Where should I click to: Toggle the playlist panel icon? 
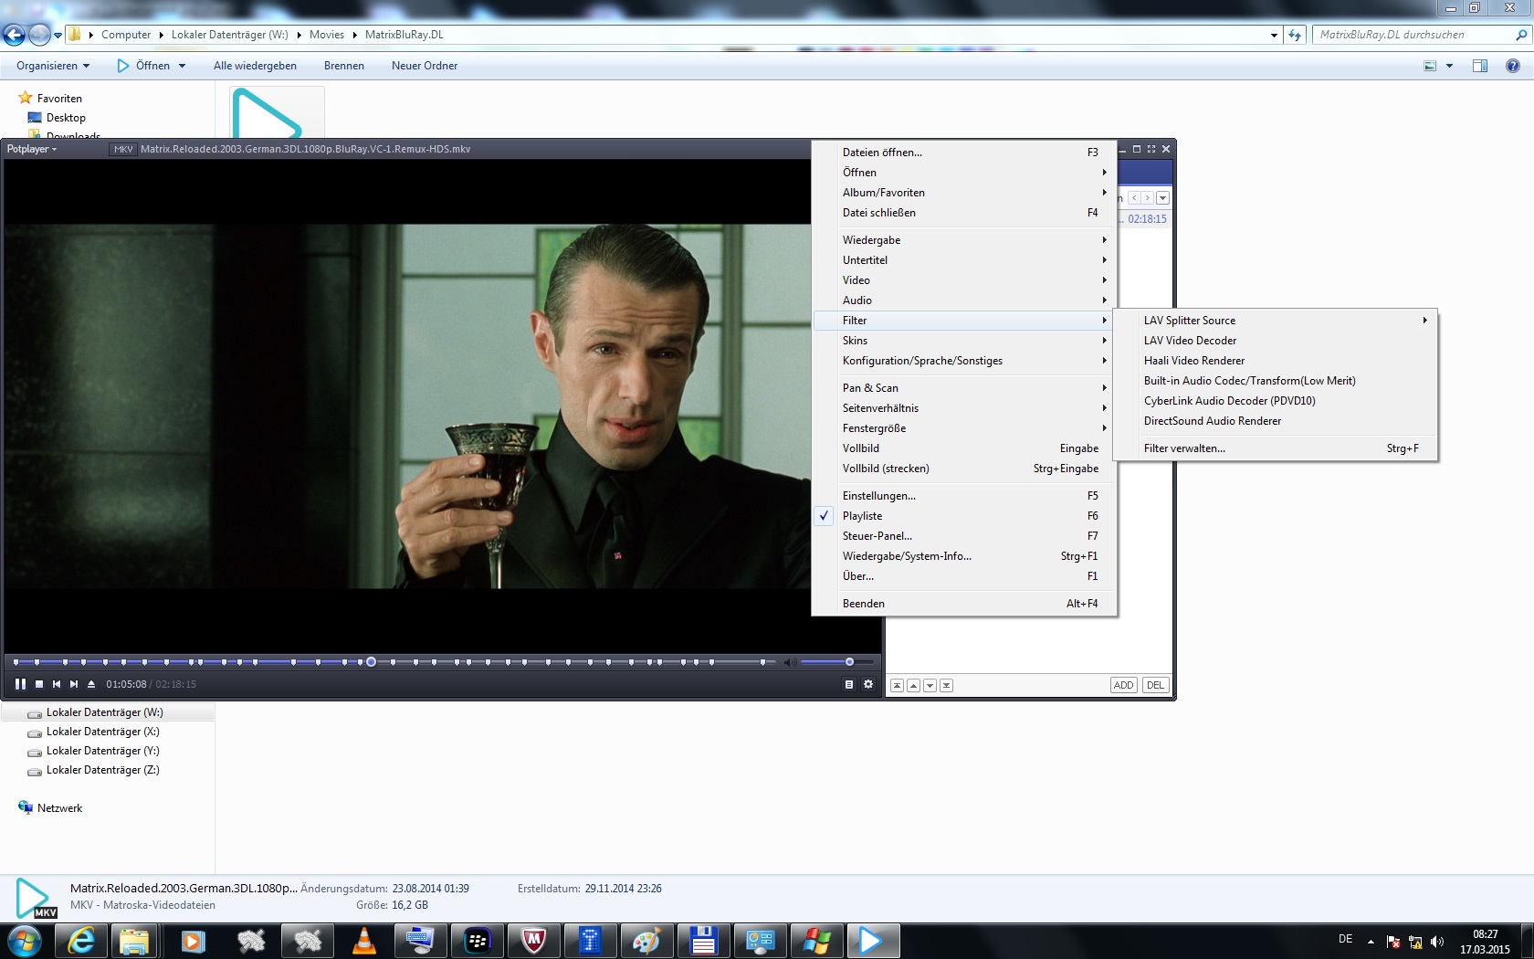click(849, 684)
